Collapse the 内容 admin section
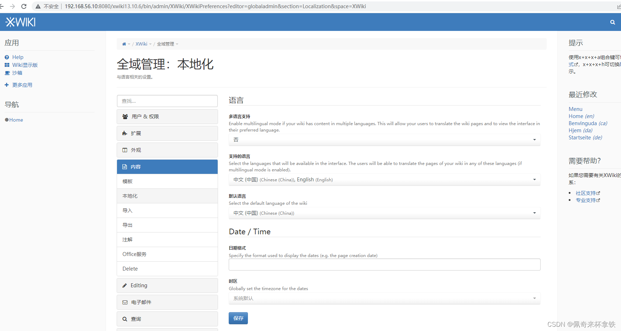The width and height of the screenshot is (621, 331). pos(167,167)
